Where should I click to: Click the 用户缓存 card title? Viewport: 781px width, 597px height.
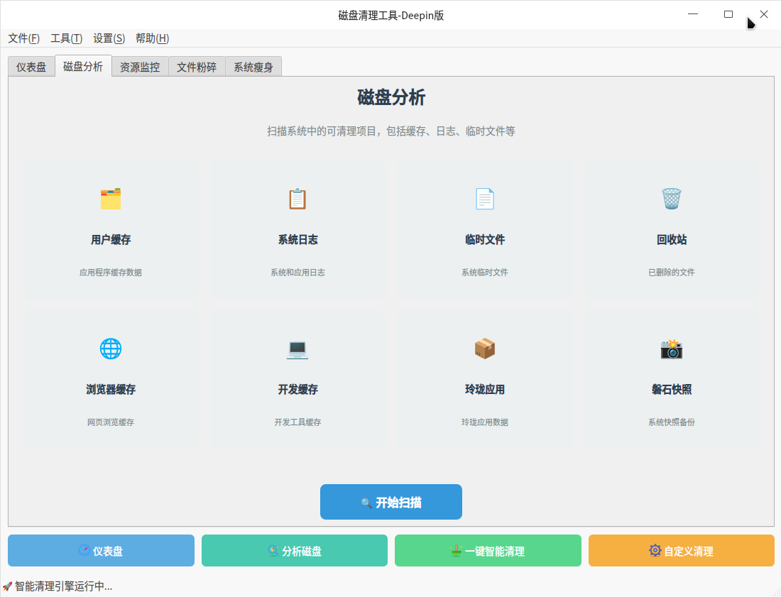(x=111, y=239)
